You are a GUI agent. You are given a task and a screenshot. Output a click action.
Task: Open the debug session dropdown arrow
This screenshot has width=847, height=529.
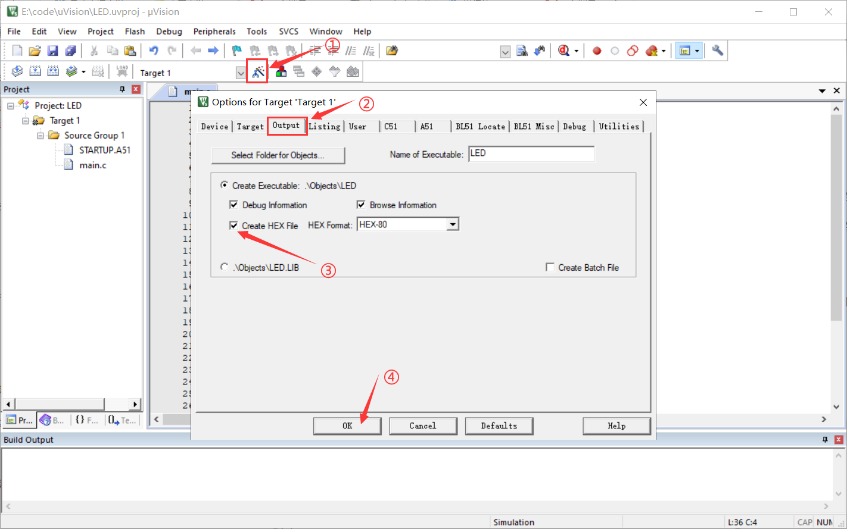tap(576, 51)
